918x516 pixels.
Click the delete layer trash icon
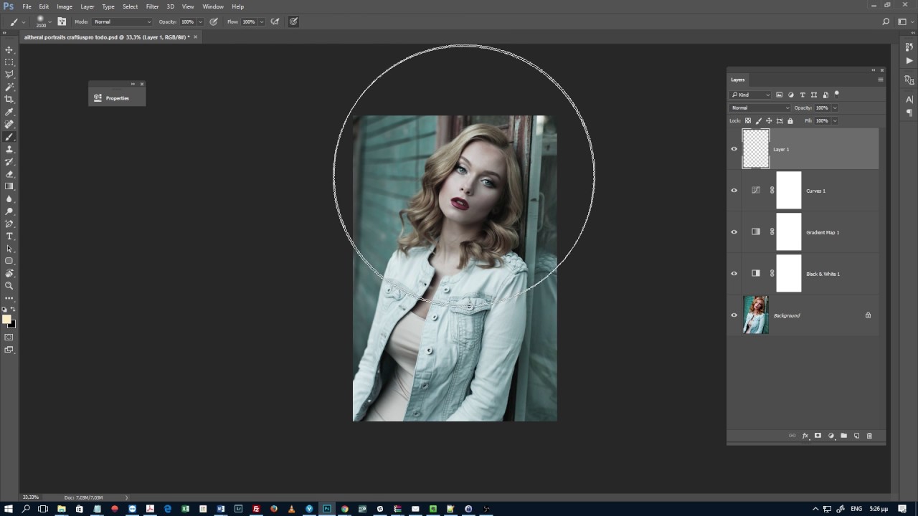point(869,436)
